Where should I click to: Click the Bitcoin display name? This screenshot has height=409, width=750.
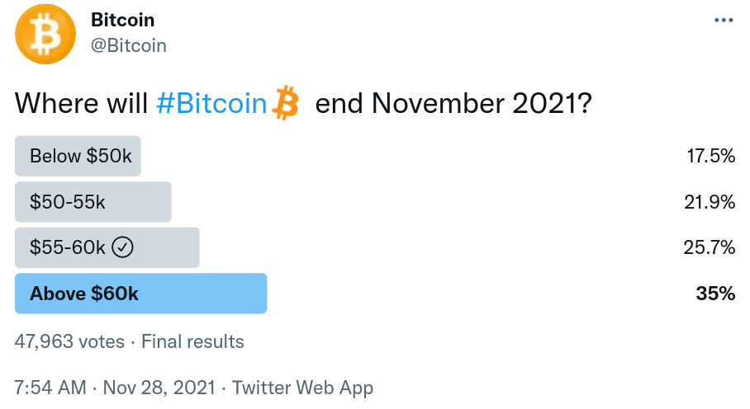[x=122, y=20]
